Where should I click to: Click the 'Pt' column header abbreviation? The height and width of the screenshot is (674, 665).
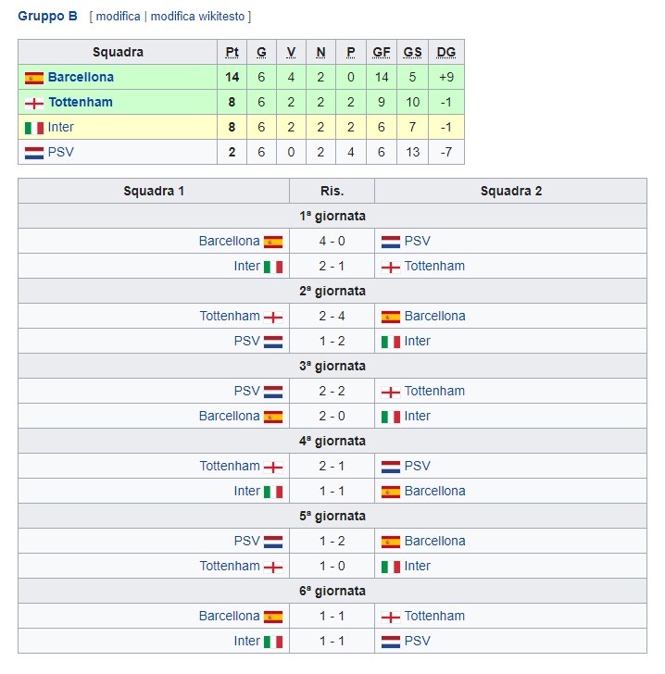[232, 52]
